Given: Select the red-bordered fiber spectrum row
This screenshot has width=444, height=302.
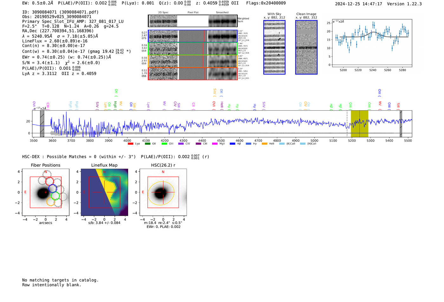Looking at the screenshot, I should tap(193, 74).
